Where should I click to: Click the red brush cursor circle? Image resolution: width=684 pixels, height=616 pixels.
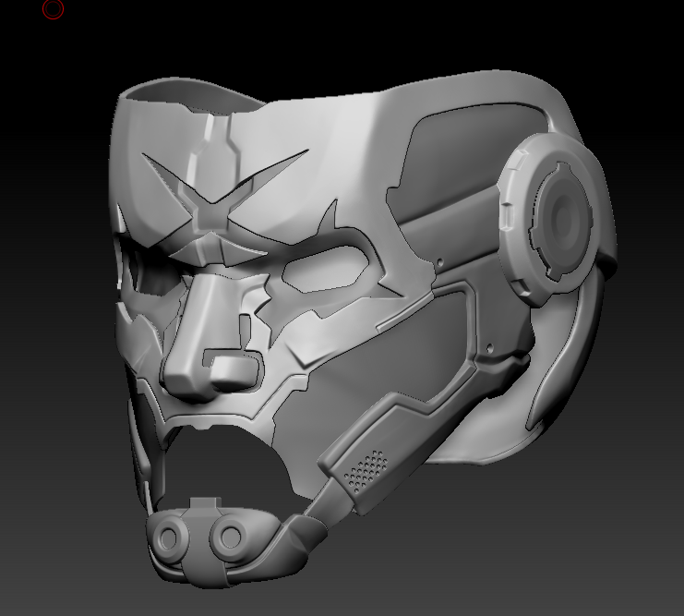[54, 9]
